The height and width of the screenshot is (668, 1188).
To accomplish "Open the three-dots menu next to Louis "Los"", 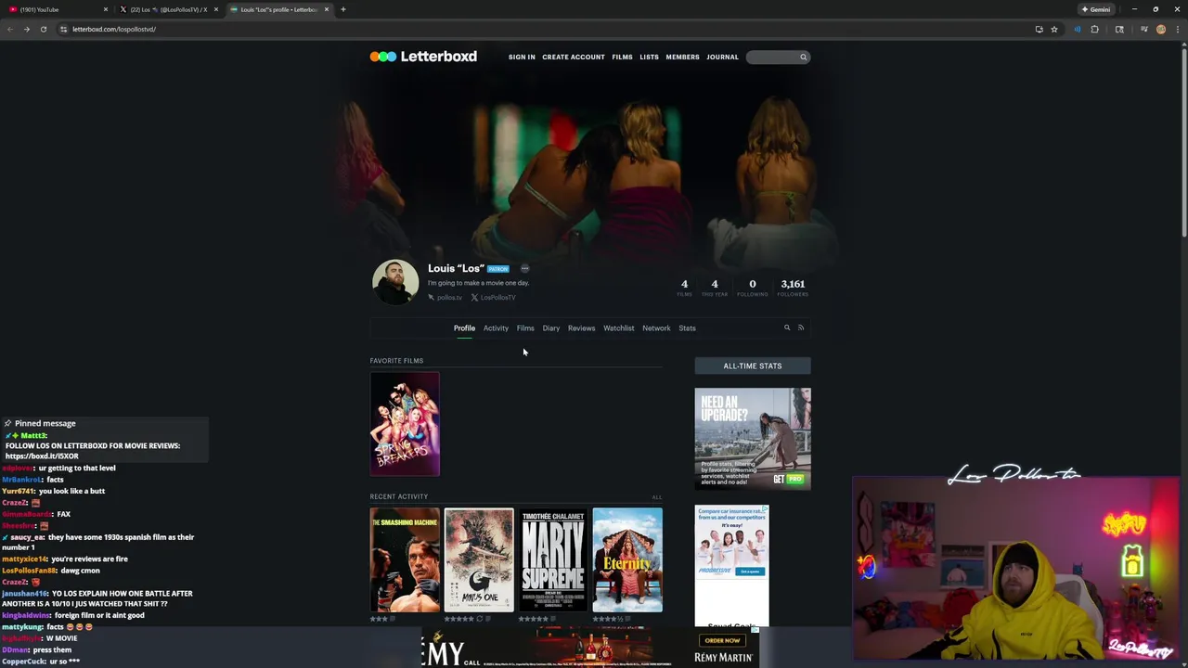I will (524, 268).
